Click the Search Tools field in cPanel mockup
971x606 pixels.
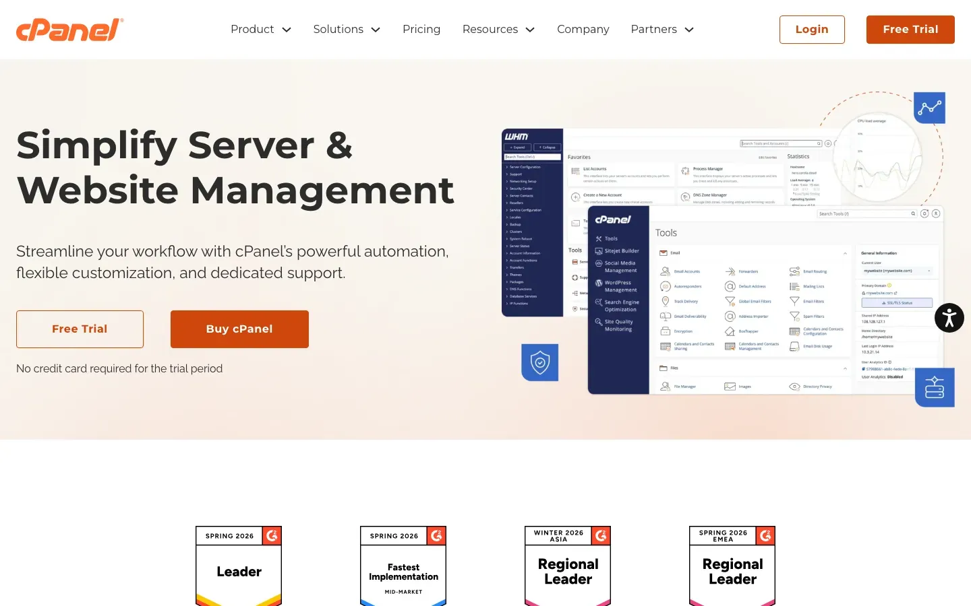click(867, 213)
